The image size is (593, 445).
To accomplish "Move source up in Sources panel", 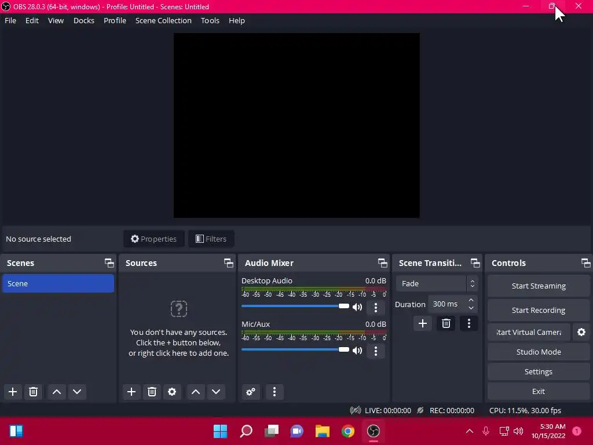I will pos(196,392).
